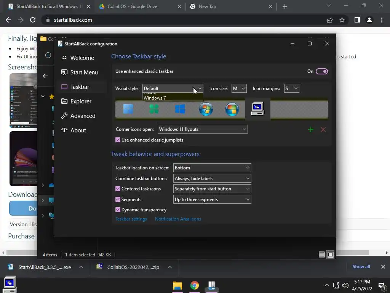Remove start icon with red X
Viewport: 390px width, 293px height.
323,130
